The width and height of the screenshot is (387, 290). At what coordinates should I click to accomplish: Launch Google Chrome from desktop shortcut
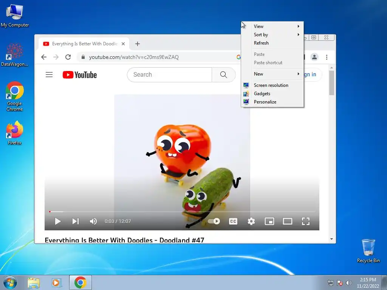[15, 96]
